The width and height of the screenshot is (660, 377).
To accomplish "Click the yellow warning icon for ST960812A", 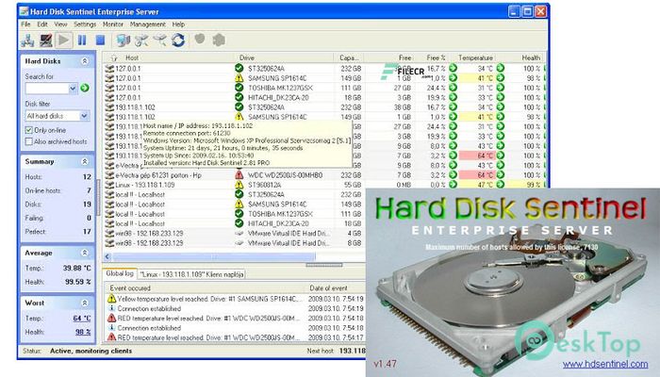I will pyautogui.click(x=239, y=185).
